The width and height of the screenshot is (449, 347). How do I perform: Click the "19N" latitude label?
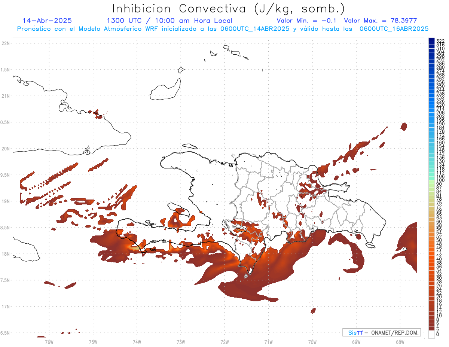tap(5, 201)
